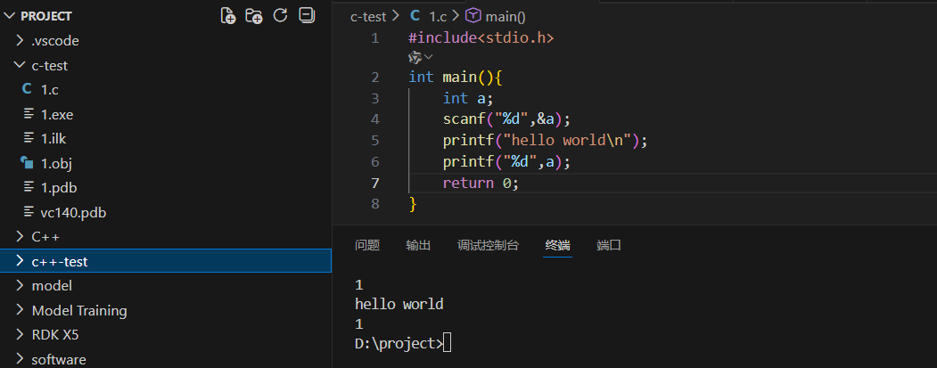
Task: Click the AI code lens icon above main
Action: tap(415, 57)
